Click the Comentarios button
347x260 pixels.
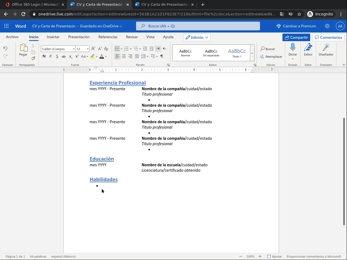point(328,37)
